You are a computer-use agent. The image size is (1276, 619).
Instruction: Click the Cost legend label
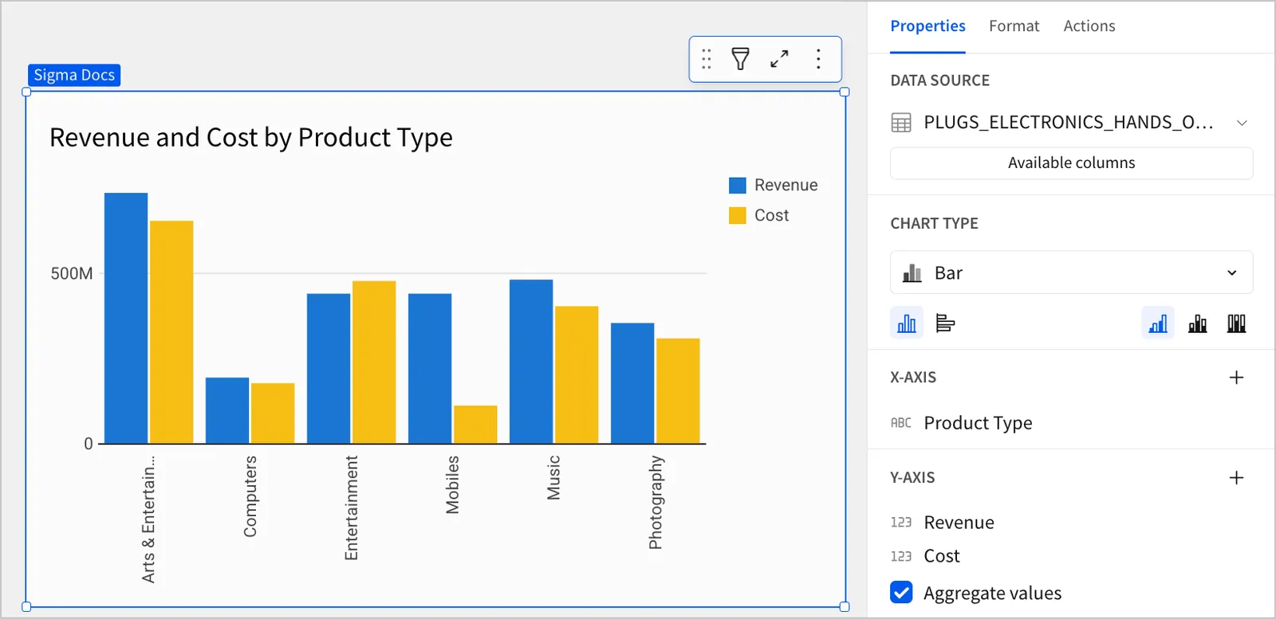(771, 216)
